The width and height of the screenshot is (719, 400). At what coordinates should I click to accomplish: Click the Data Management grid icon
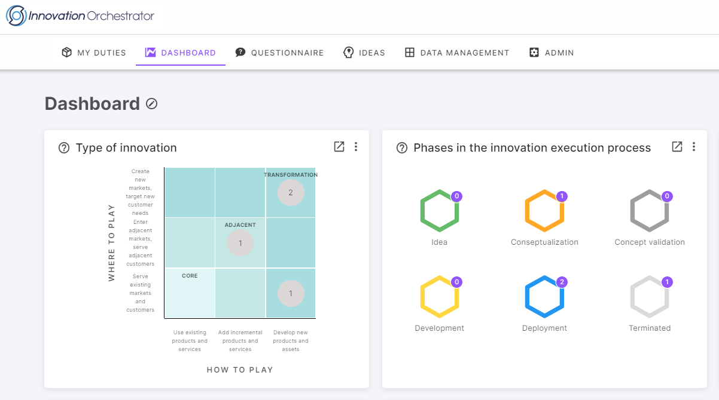point(410,53)
